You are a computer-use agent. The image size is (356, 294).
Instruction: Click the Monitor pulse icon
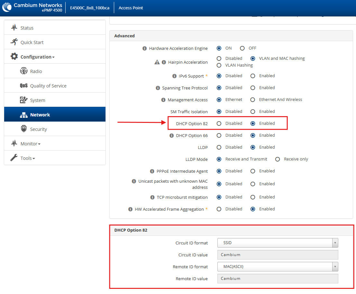coord(14,143)
